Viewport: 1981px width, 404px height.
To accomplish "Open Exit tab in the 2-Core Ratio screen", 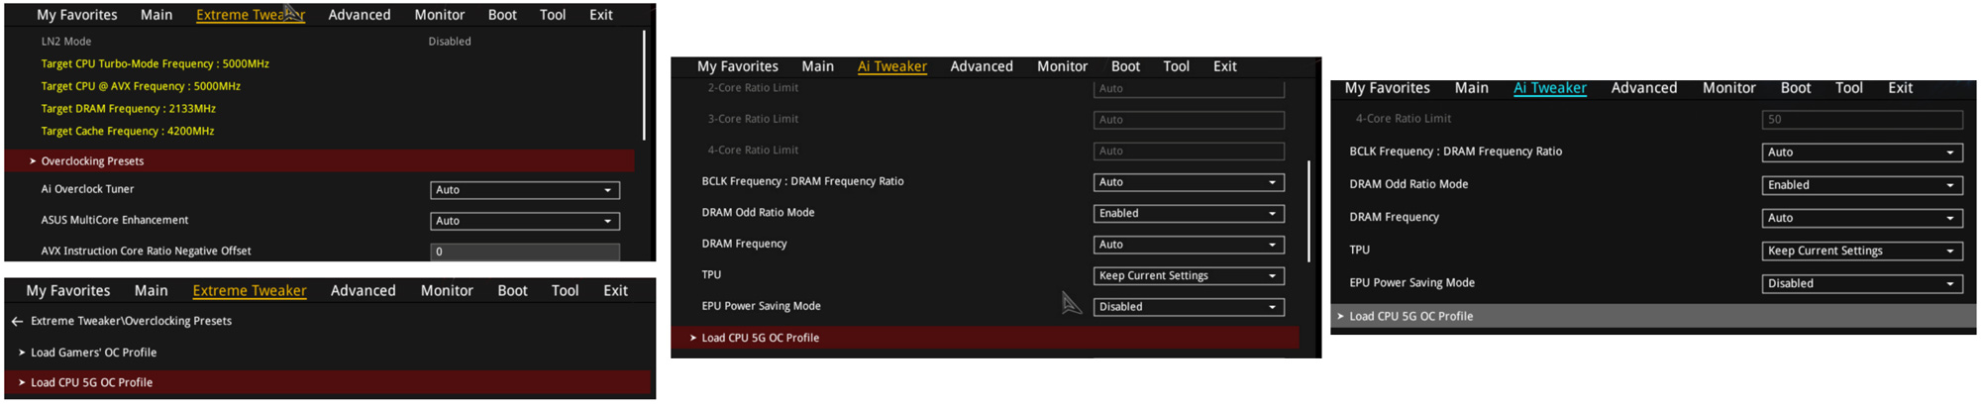I will [1225, 66].
